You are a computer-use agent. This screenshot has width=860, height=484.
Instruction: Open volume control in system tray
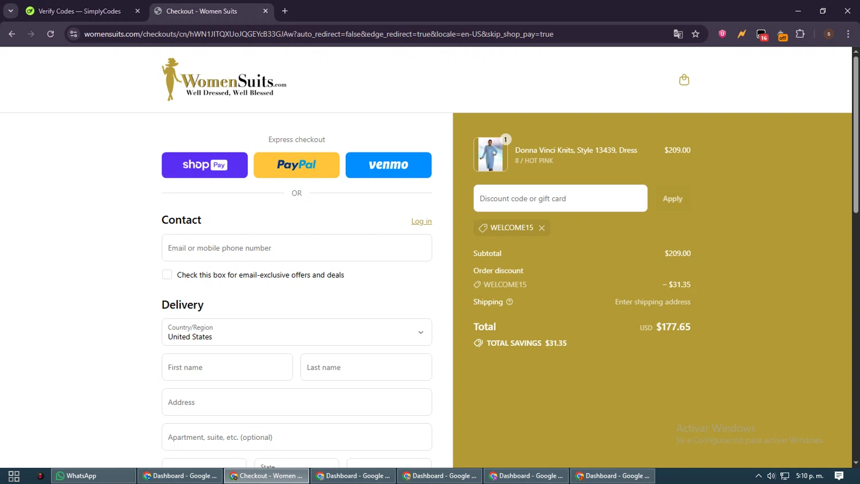tap(771, 476)
